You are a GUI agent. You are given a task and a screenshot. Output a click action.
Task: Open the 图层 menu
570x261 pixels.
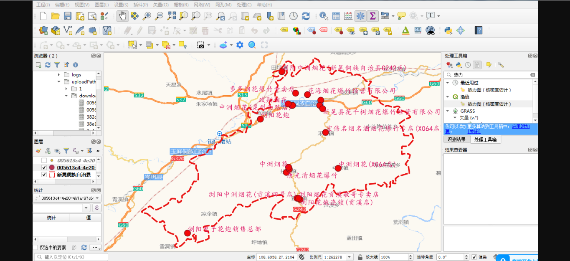click(101, 5)
